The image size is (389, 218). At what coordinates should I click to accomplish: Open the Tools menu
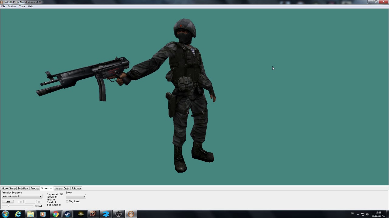coord(22,6)
